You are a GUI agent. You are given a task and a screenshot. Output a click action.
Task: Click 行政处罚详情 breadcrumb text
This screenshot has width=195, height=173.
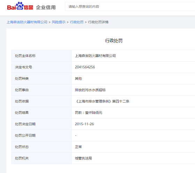click(98, 22)
